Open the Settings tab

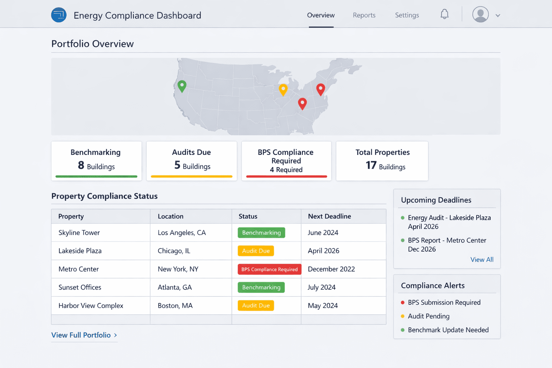click(x=407, y=15)
